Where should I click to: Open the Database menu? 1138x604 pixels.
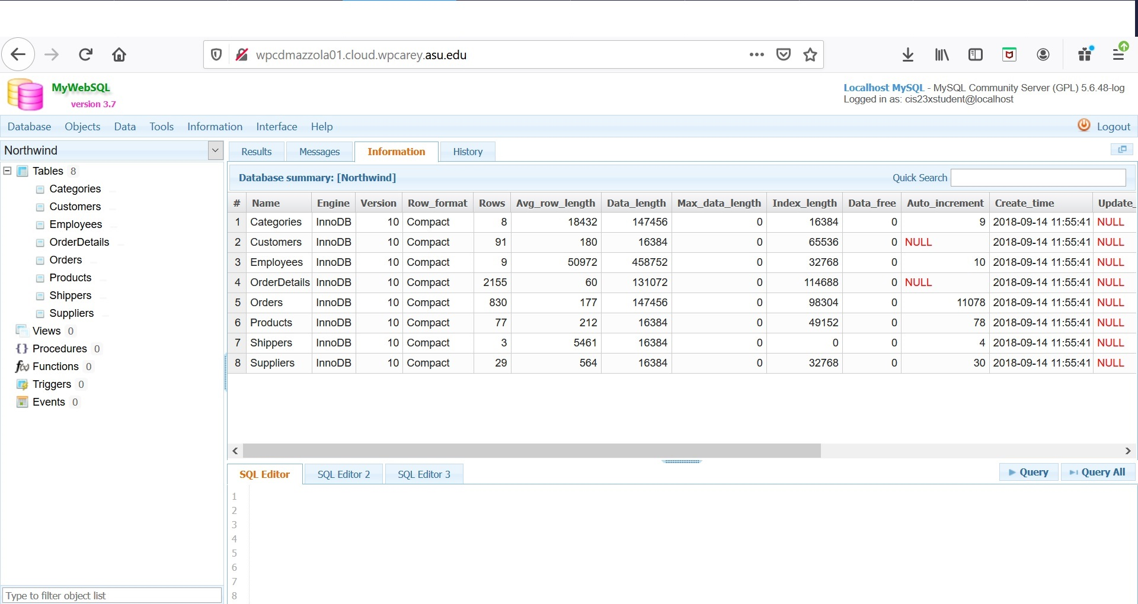[29, 127]
